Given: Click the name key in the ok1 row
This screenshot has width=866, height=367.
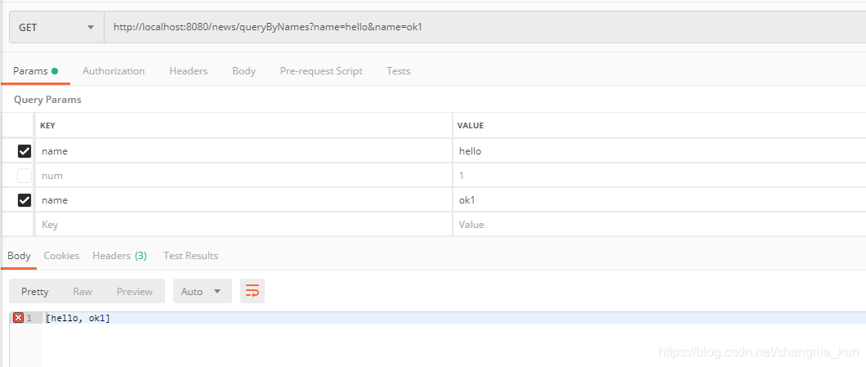Looking at the screenshot, I should 243,200.
